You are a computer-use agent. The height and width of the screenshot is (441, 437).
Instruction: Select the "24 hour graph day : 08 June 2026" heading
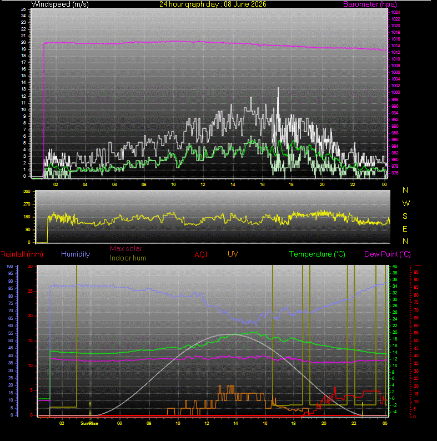pos(213,4)
